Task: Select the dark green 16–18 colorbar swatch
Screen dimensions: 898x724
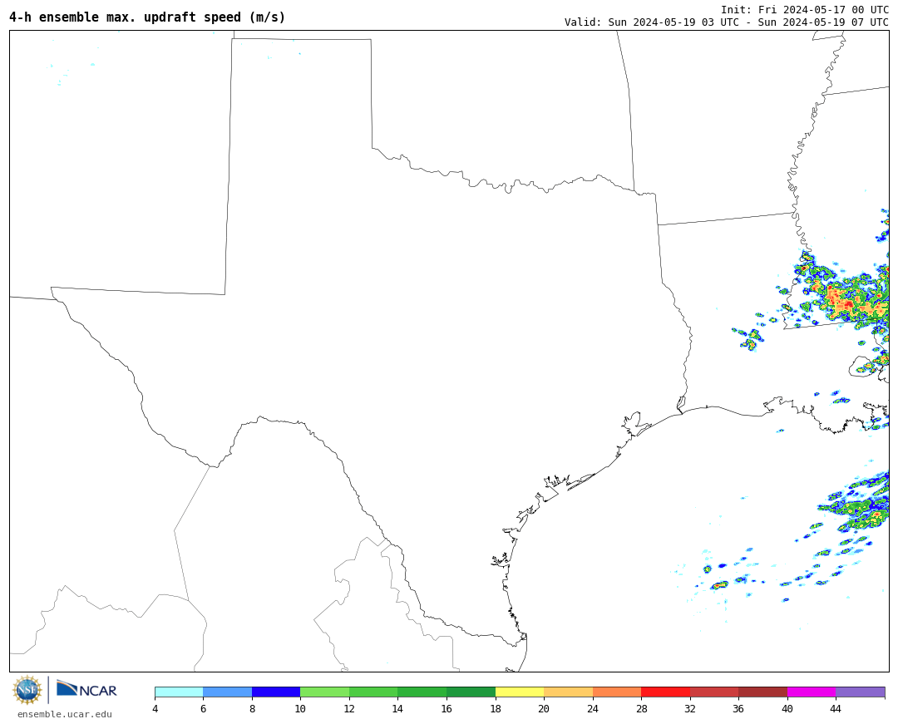Action: point(471,692)
